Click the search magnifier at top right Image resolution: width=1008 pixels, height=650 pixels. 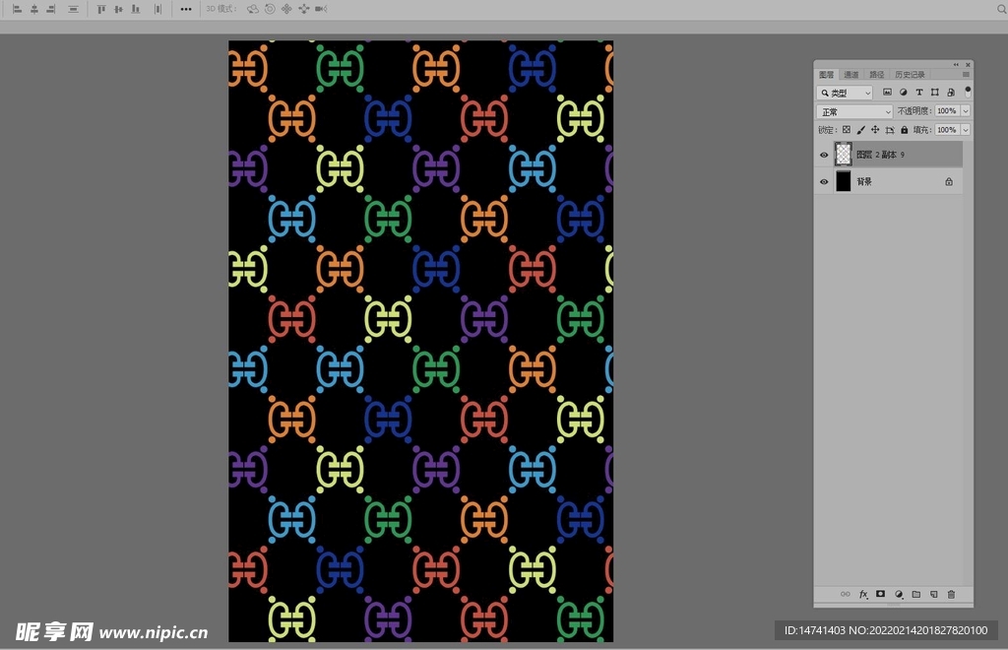pyautogui.click(x=1001, y=9)
